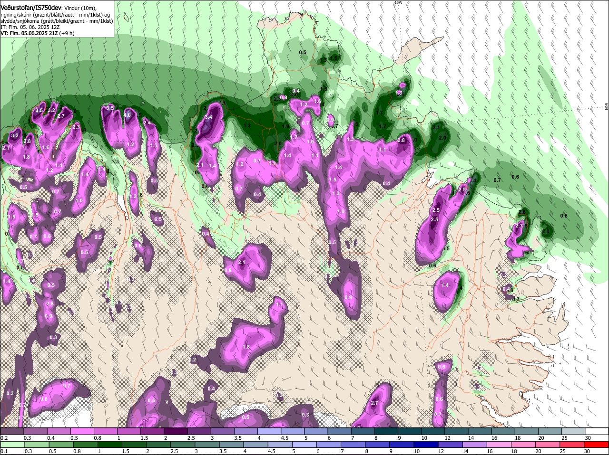Click the bright pink snow-scale swatch between 0.5 and 0.8
The height and width of the screenshot is (455, 609).
tap(82, 431)
